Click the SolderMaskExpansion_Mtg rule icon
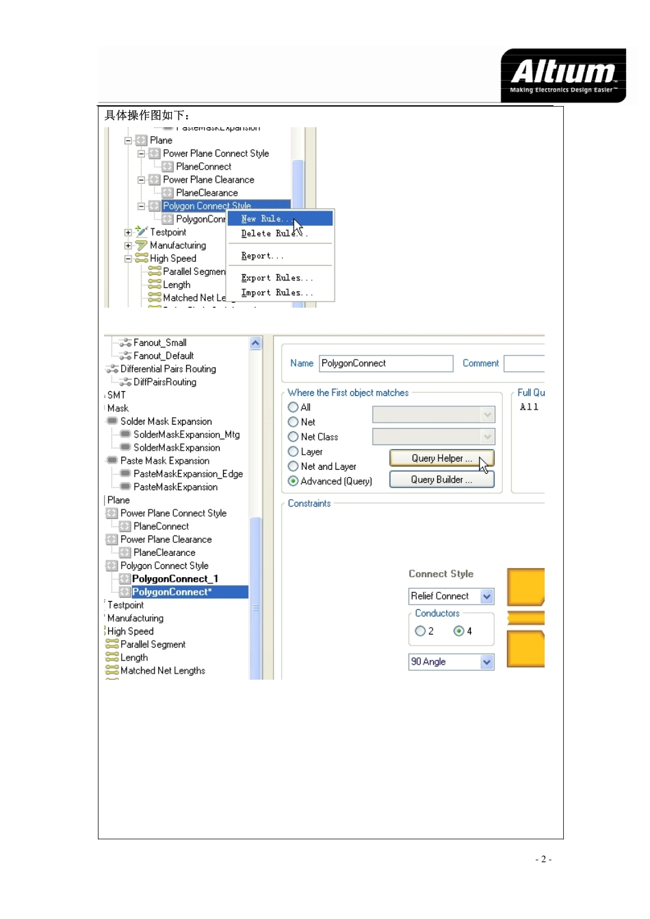Screen dimensions: 650x919 tap(125, 434)
